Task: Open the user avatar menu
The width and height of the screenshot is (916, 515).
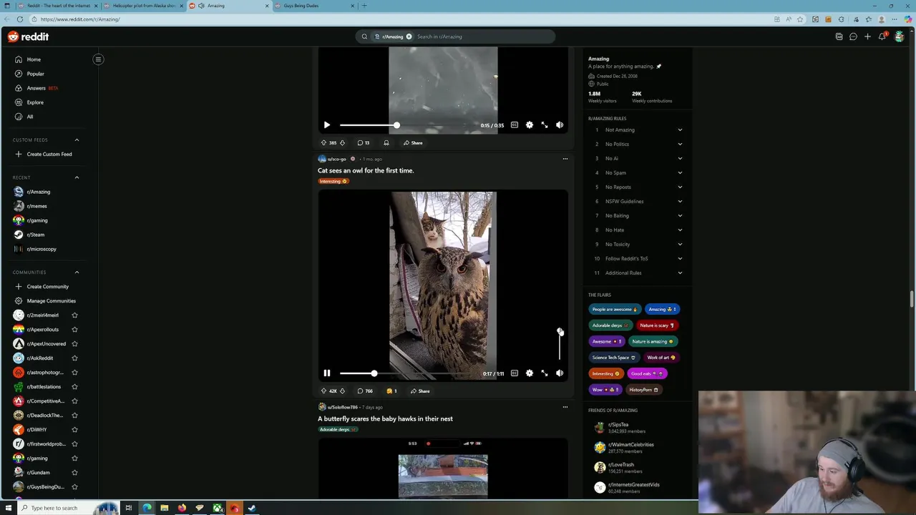Action: [900, 36]
